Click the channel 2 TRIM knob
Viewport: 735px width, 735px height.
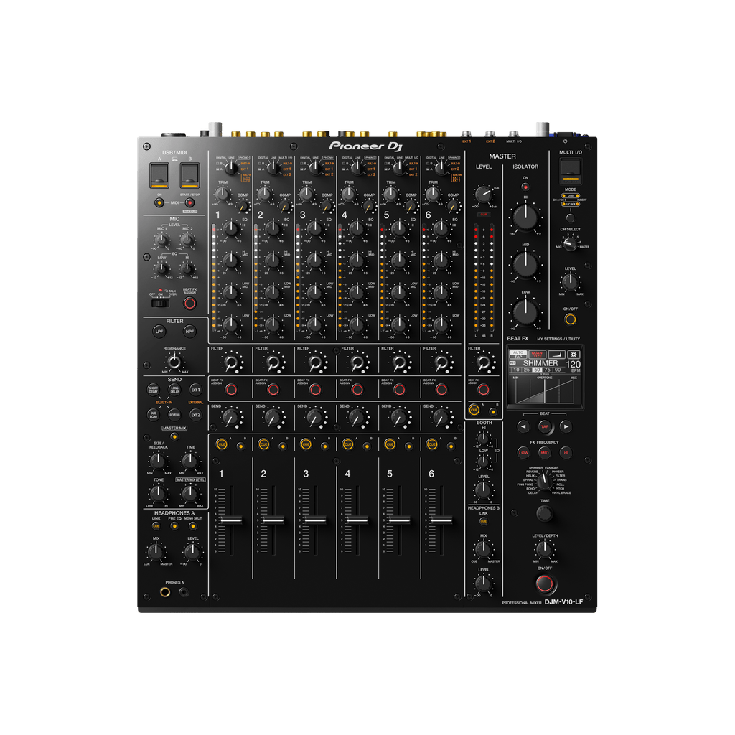click(264, 194)
